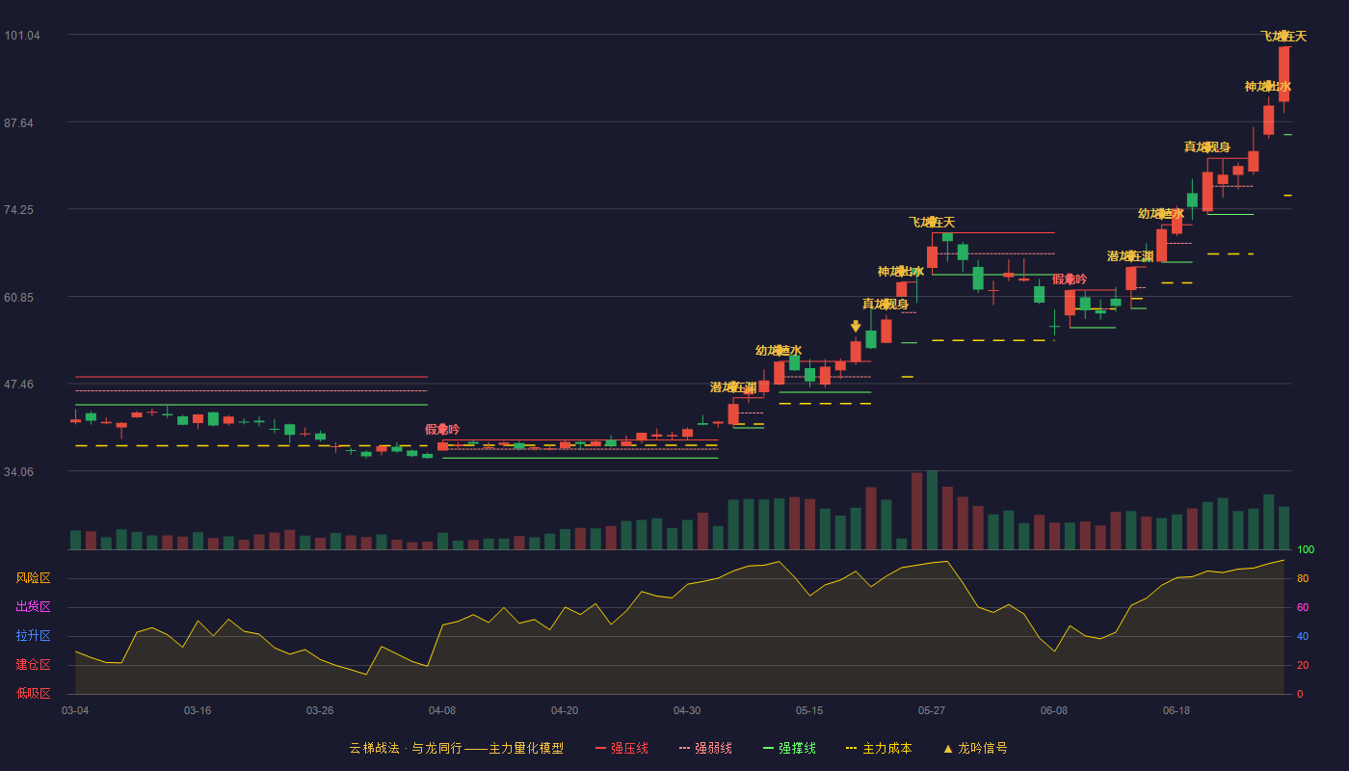Select the 低吸区 zone label
Image resolution: width=1349 pixels, height=771 pixels.
click(x=33, y=693)
